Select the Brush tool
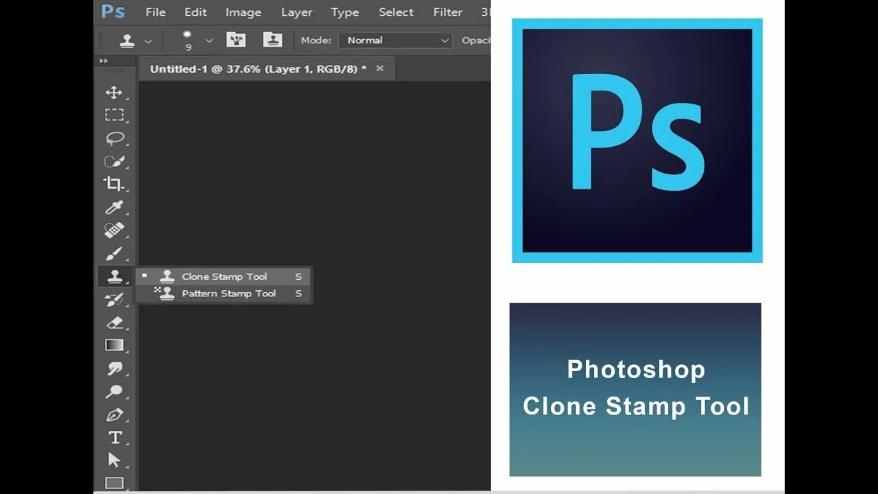 pyautogui.click(x=114, y=254)
